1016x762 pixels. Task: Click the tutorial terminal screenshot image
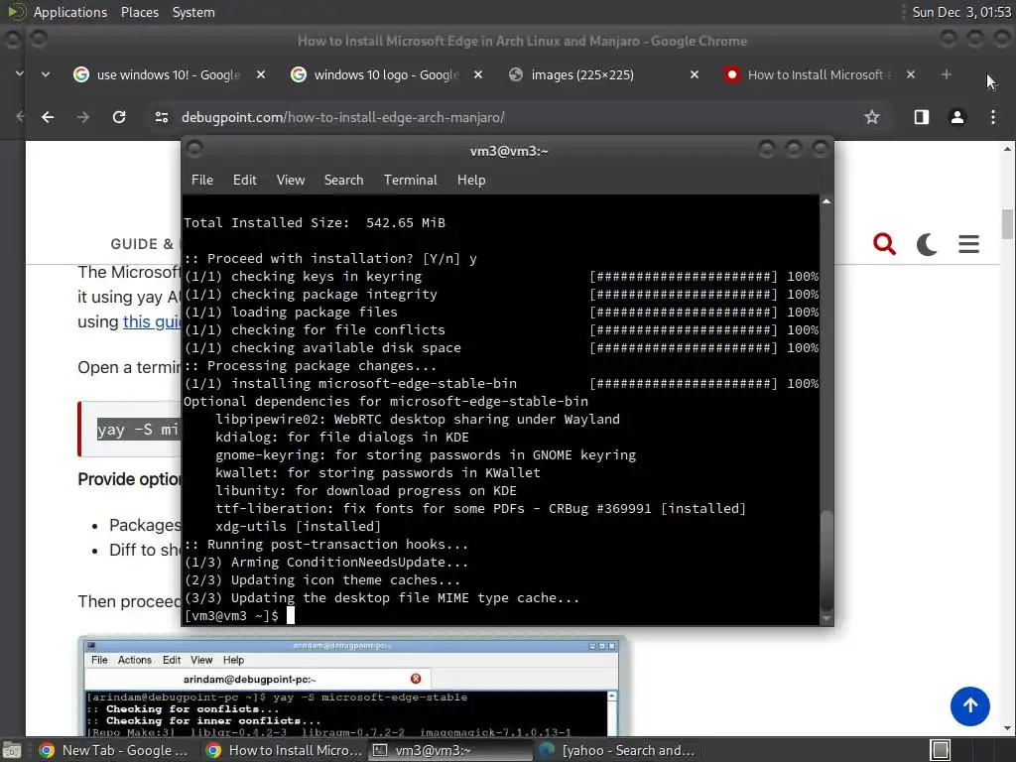coord(351,688)
